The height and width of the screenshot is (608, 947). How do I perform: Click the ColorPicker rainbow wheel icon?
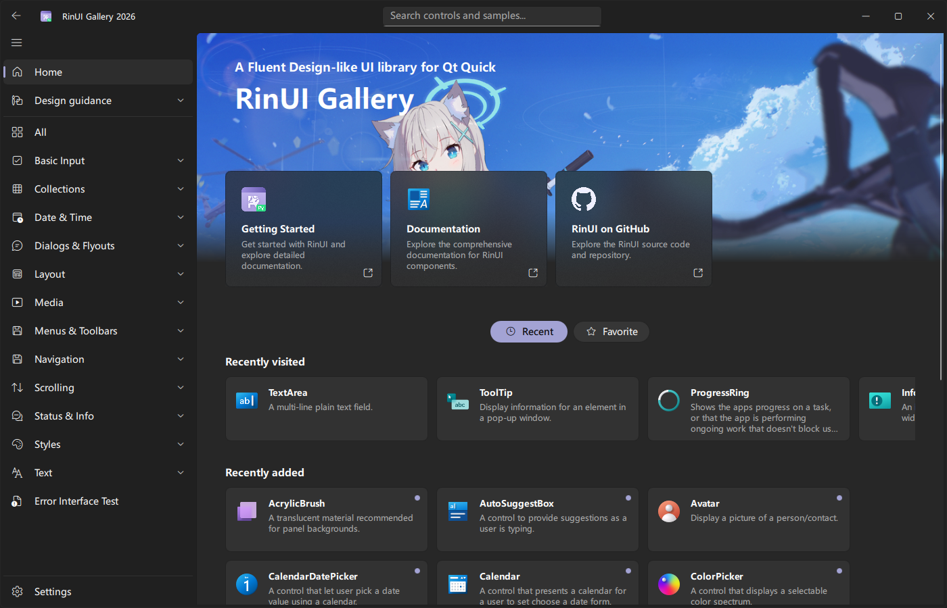(x=669, y=584)
